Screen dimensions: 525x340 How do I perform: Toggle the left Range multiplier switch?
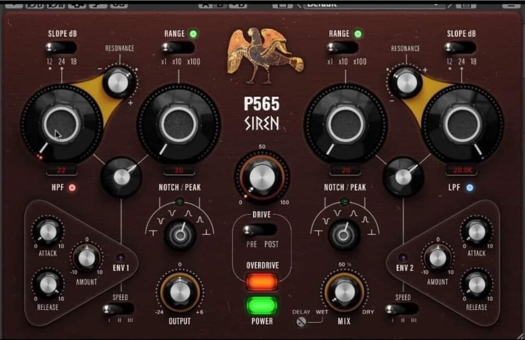tap(178, 48)
